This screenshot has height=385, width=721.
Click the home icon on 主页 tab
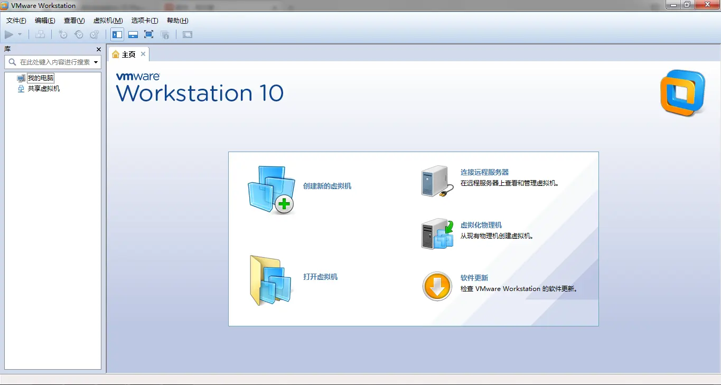[x=116, y=54]
